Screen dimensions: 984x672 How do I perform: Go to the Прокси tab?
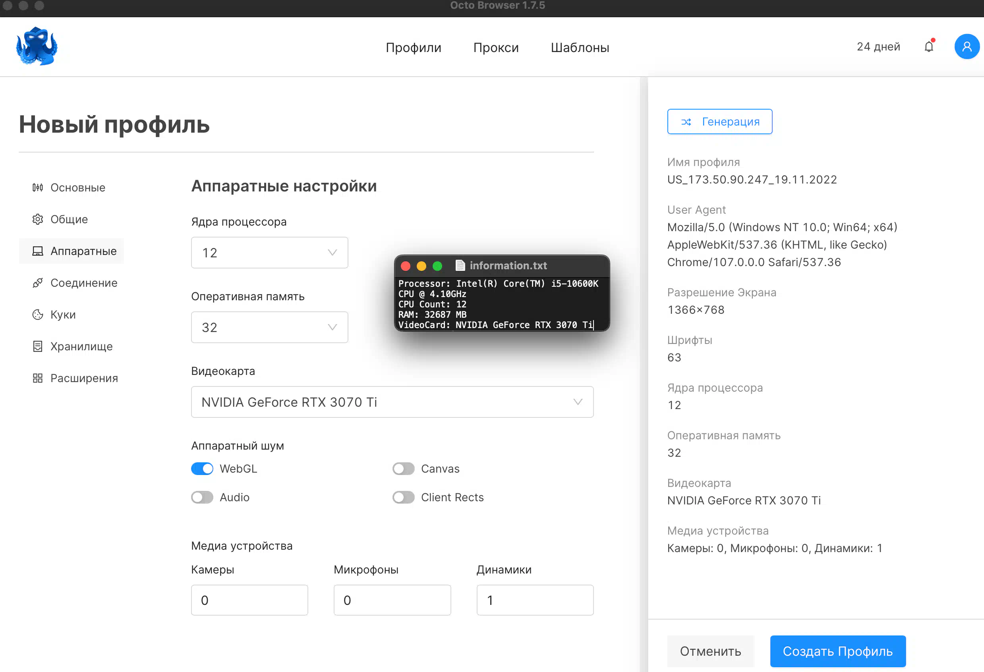496,47
